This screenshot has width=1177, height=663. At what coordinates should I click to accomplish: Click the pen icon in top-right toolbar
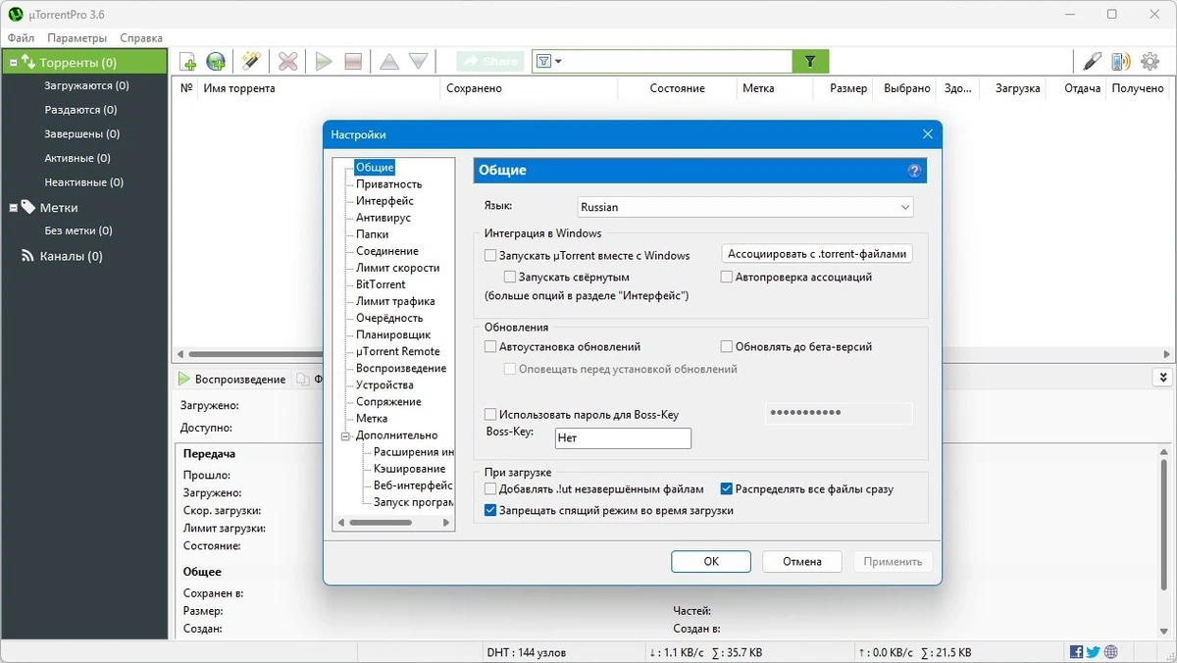1092,62
